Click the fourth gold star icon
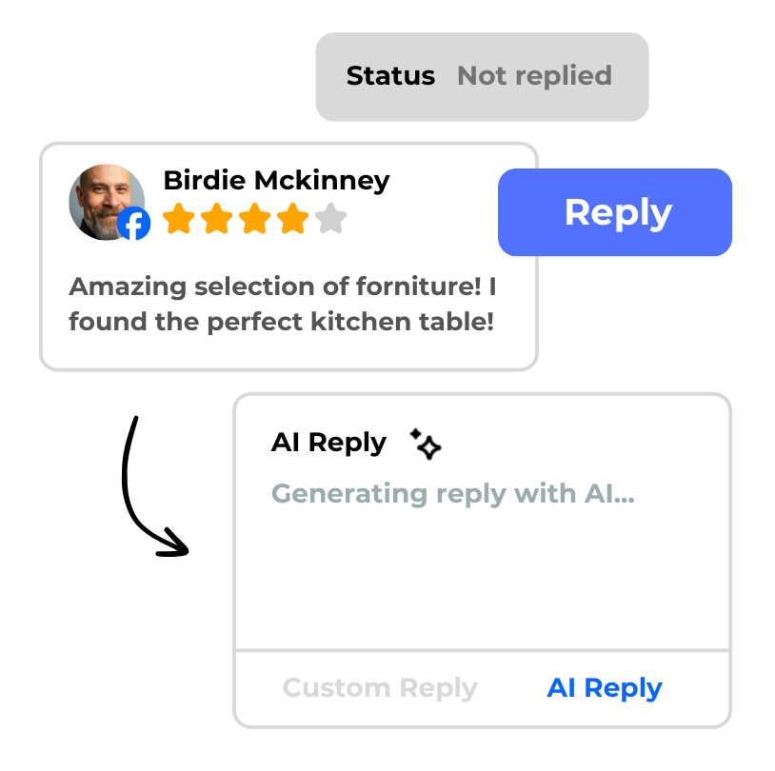The image size is (775, 771). [291, 218]
